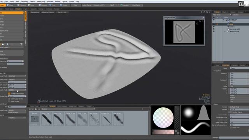Click the Perspective view button
The height and width of the screenshot is (140, 249).
pos(35,12)
